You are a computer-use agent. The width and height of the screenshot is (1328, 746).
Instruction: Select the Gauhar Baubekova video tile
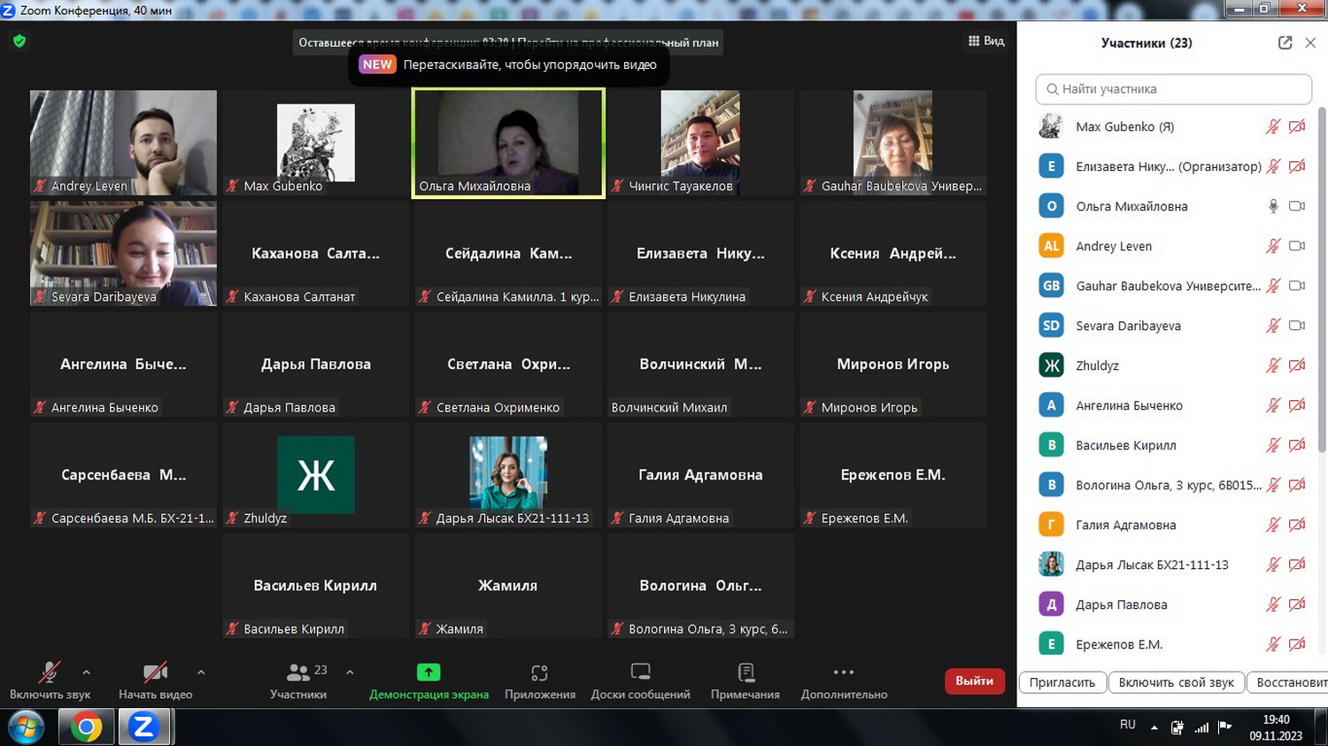[893, 142]
